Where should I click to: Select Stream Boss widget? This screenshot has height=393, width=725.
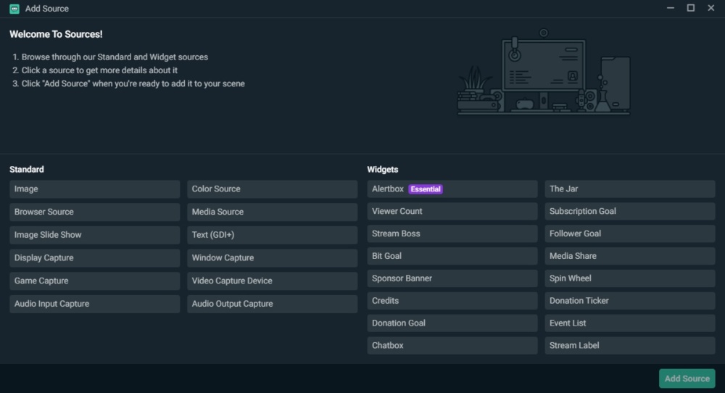click(452, 233)
